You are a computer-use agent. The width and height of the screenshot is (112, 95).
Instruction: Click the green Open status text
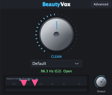point(68,71)
